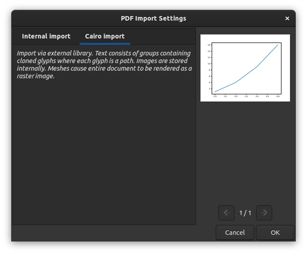Click the "PDF Import Settings" title bar
The image size is (307, 254).
[x=153, y=18]
